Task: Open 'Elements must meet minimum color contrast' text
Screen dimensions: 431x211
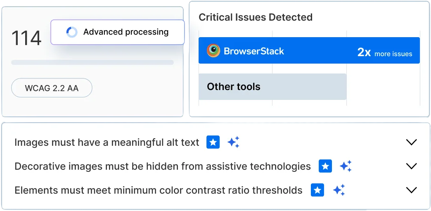Action: [159, 190]
